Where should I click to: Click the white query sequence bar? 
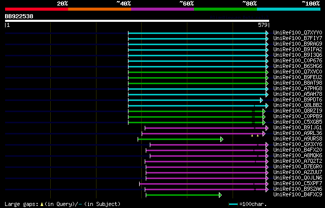coord(137,21)
